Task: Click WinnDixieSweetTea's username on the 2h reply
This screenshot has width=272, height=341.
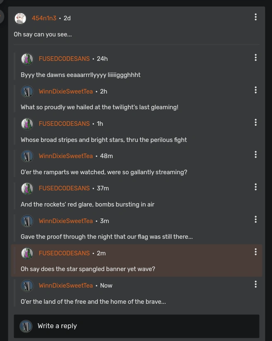Action: coord(65,91)
